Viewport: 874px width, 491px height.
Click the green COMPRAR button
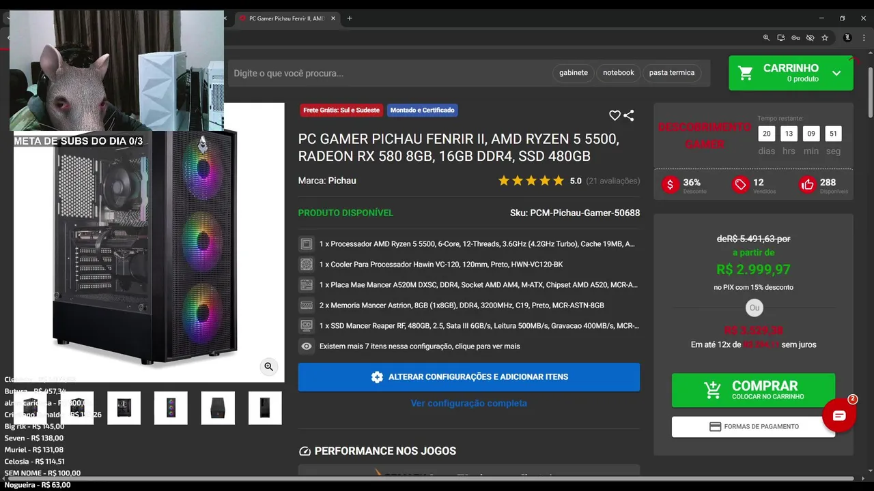753,390
